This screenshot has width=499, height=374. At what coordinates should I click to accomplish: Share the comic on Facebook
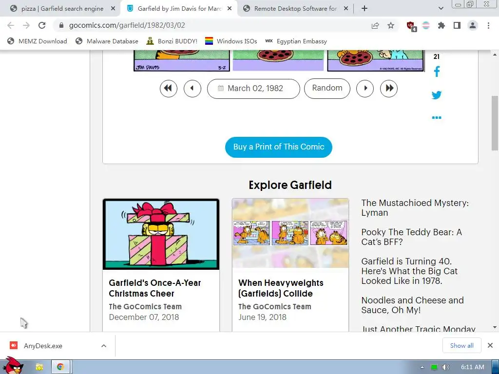437,72
